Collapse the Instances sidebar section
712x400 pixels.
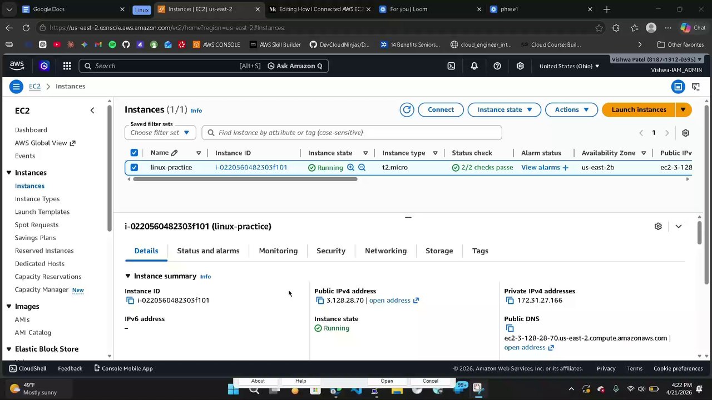[9, 173]
